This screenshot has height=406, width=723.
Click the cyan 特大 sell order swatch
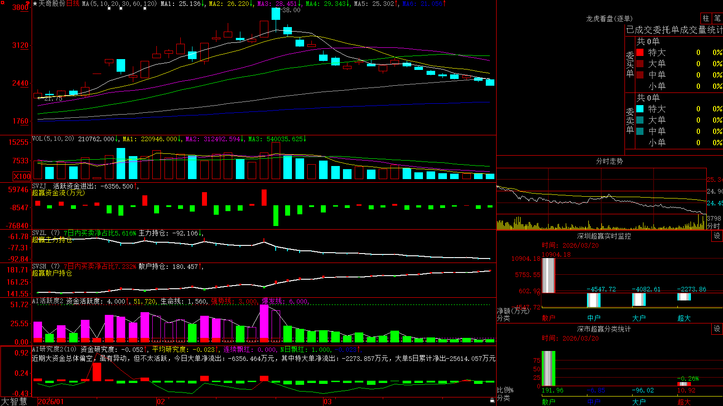(x=640, y=109)
